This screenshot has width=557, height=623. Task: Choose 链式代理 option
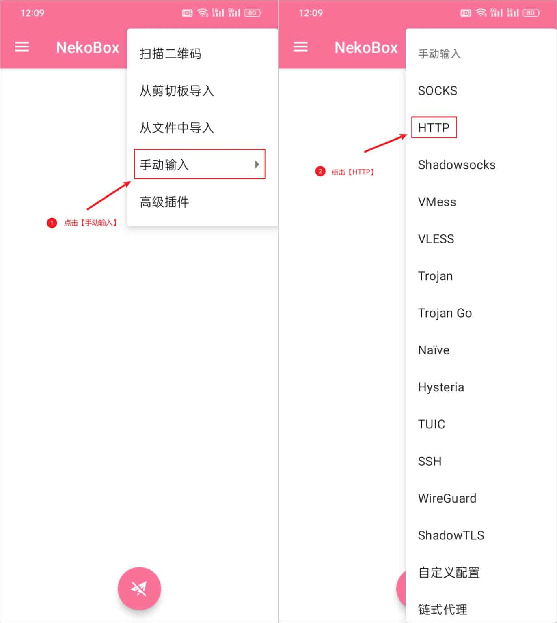[x=443, y=609]
